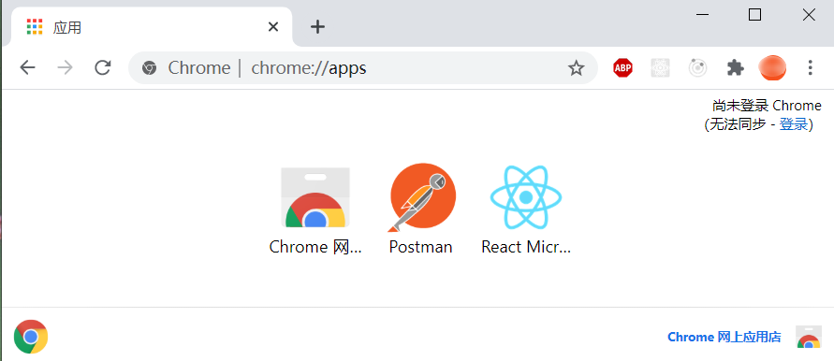This screenshot has width=834, height=361.
Task: Go forward to next page
Action: coord(65,67)
